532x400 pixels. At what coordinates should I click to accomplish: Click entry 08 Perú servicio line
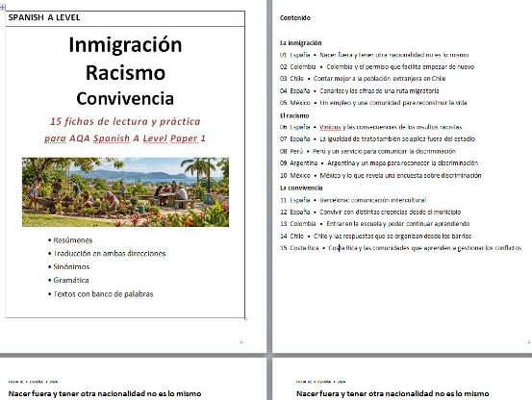point(367,151)
